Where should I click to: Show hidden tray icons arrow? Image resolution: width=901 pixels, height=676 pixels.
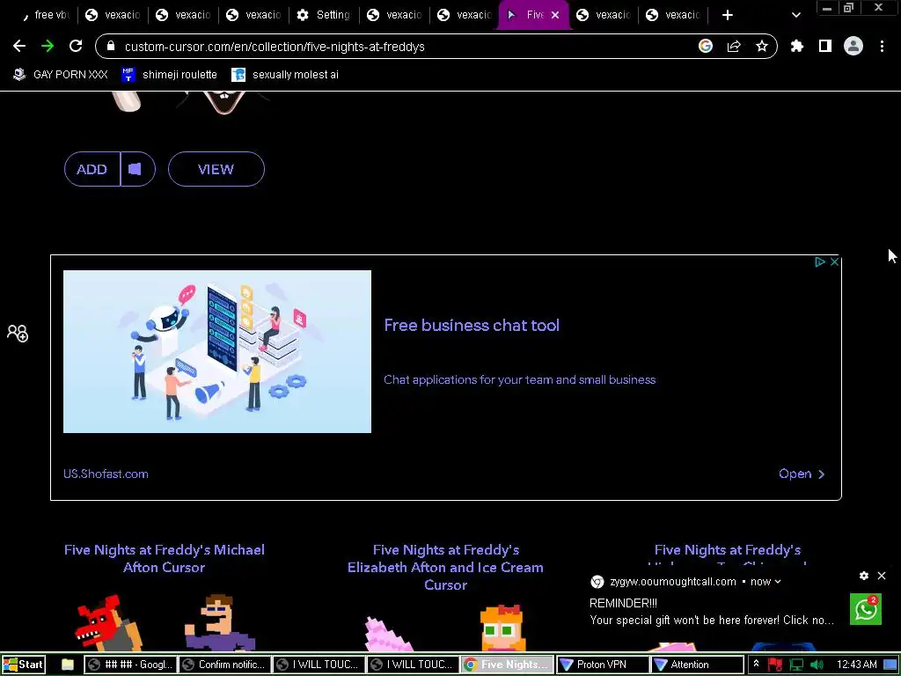pos(756,665)
